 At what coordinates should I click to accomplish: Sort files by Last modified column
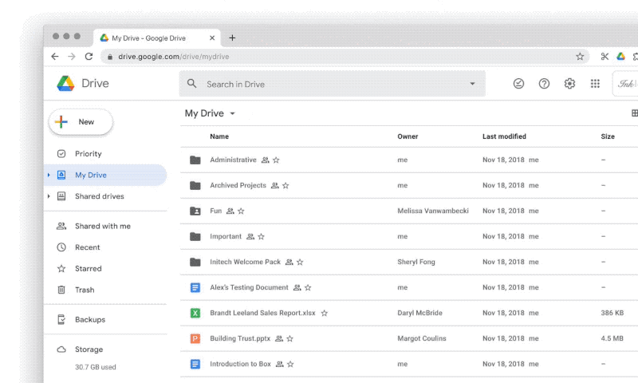[504, 136]
